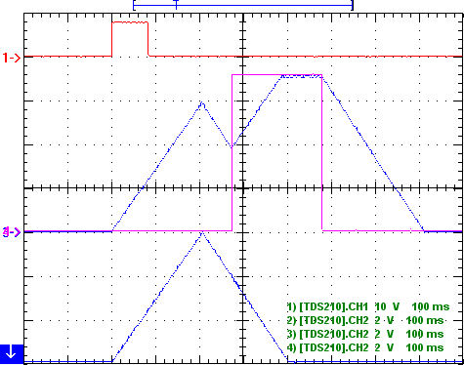This screenshot has width=464, height=365.
Task: Select the legend entry '2) [TDS210].CH2 2 V 100 ms'
Action: click(x=365, y=320)
